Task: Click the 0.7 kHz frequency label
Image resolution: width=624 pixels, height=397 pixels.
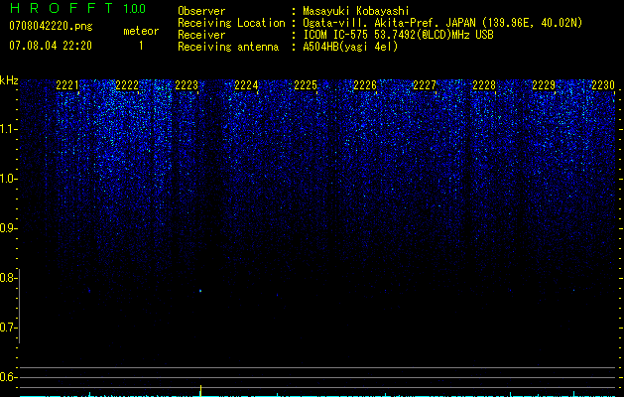Action: [8, 328]
